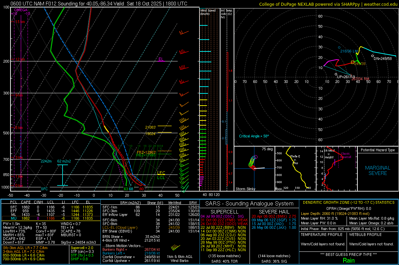Screen dimensions: 399x265
Task: Click the '12 km' height marker
Action: click(20, 59)
